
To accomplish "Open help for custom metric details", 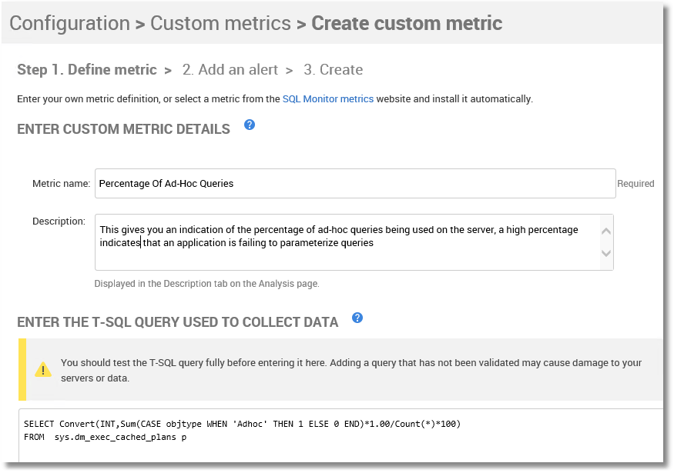I will pos(250,125).
